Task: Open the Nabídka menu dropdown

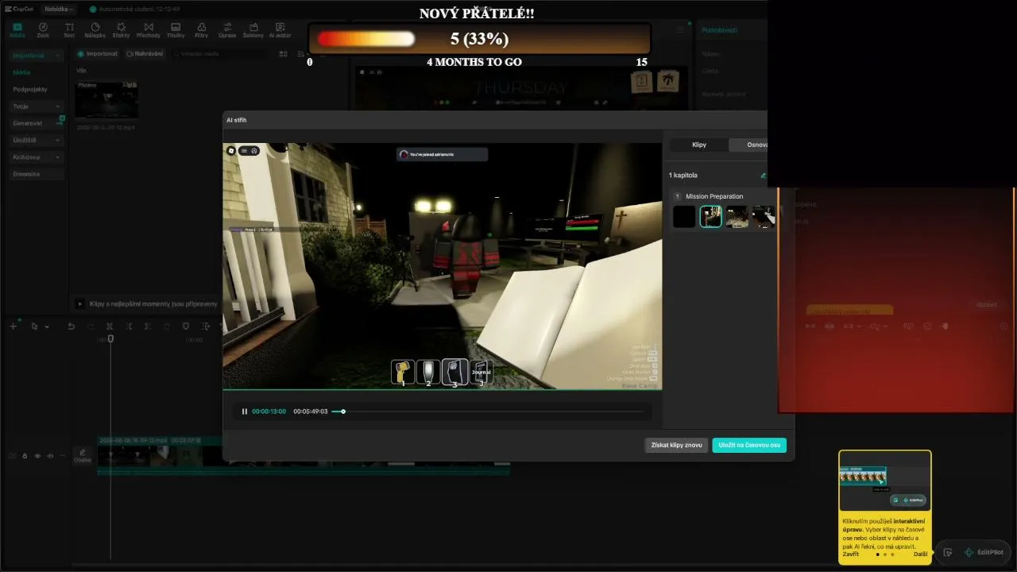Action: [x=59, y=10]
